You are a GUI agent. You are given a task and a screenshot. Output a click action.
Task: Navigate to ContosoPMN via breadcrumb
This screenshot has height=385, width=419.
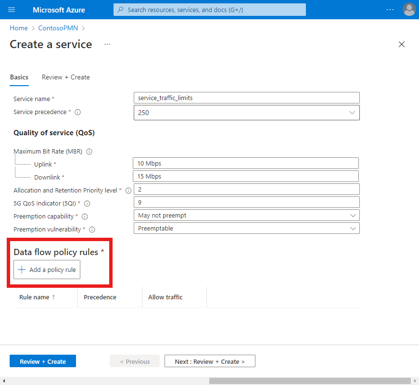pos(58,28)
